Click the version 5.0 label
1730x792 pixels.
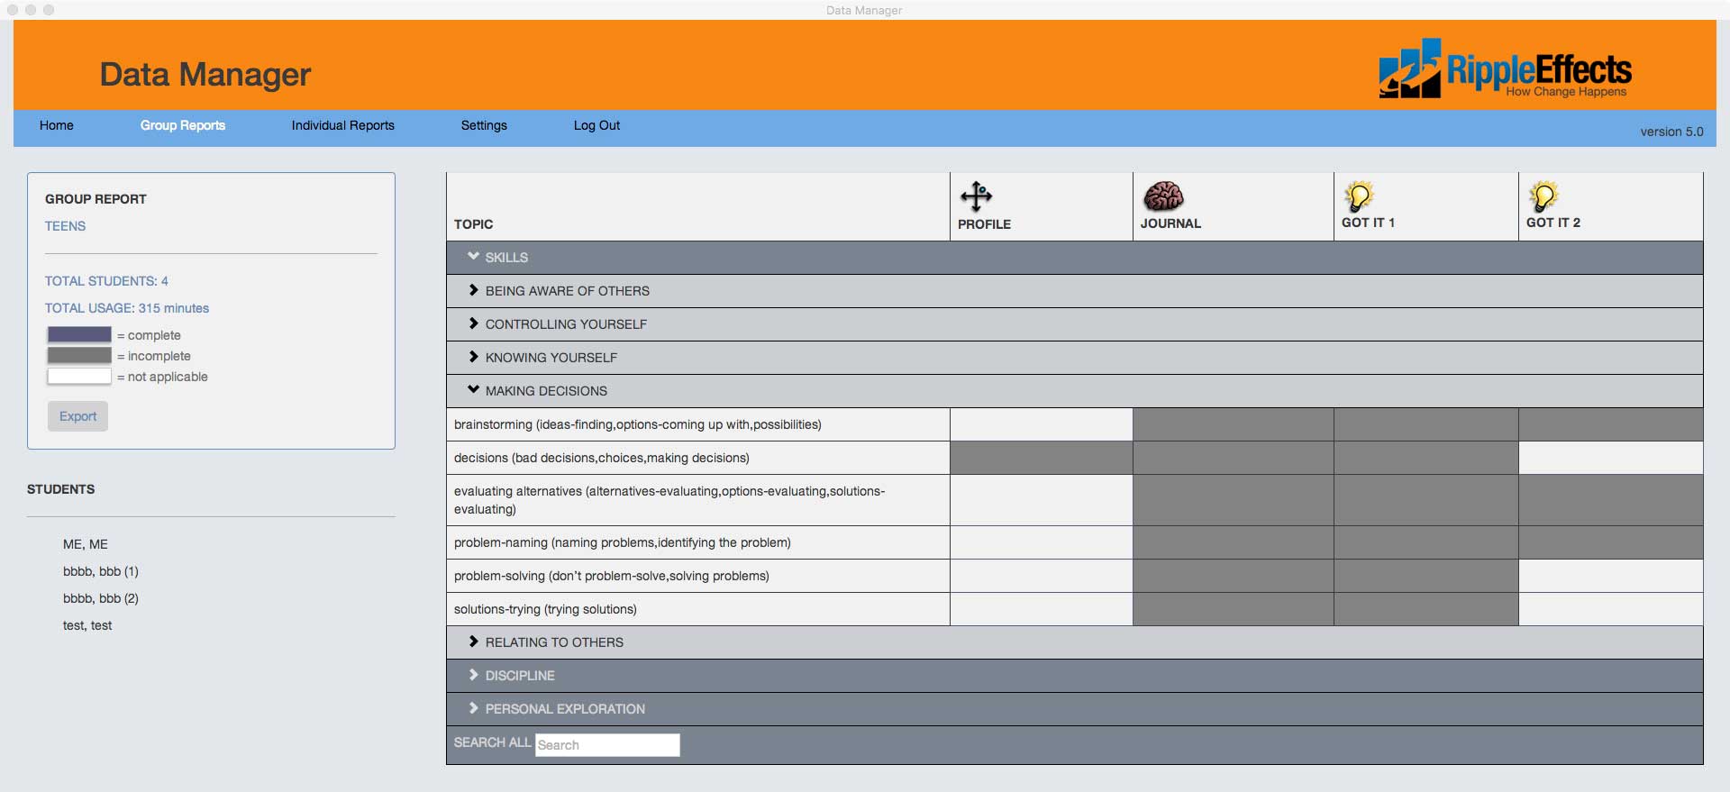[1671, 132]
